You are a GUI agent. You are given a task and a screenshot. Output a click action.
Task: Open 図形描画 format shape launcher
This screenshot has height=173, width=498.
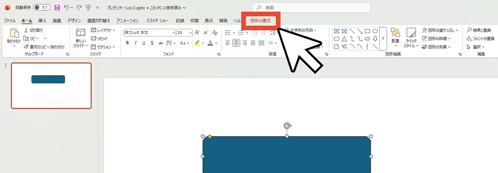pyautogui.click(x=460, y=54)
